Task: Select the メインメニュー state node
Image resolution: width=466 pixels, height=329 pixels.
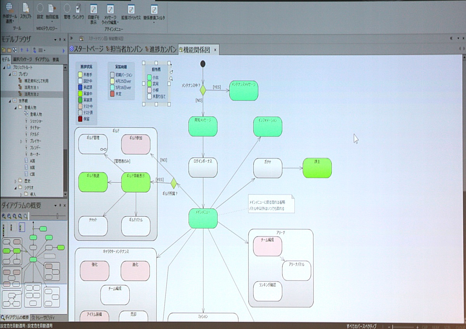Action: (x=203, y=218)
